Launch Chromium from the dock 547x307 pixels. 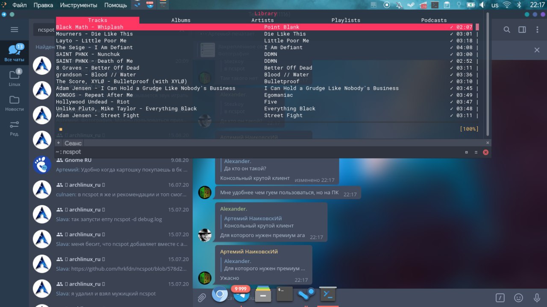220,294
